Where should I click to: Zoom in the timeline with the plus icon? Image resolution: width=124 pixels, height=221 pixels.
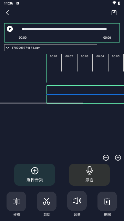(x=118, y=158)
